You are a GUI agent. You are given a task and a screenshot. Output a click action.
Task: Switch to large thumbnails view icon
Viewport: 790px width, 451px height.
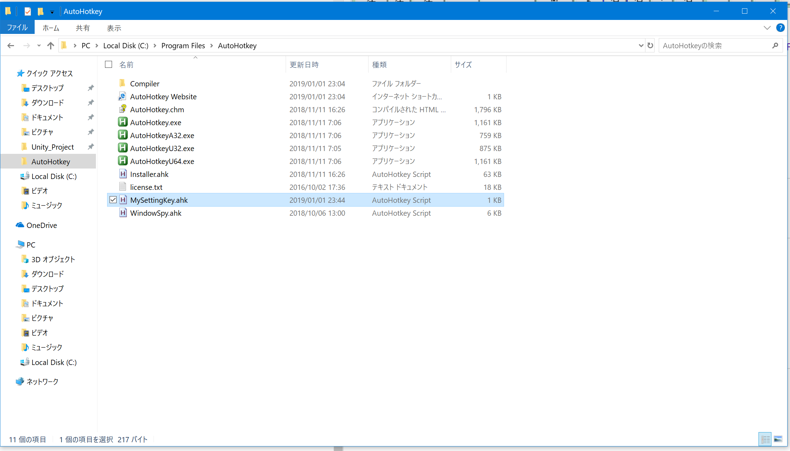pos(778,439)
